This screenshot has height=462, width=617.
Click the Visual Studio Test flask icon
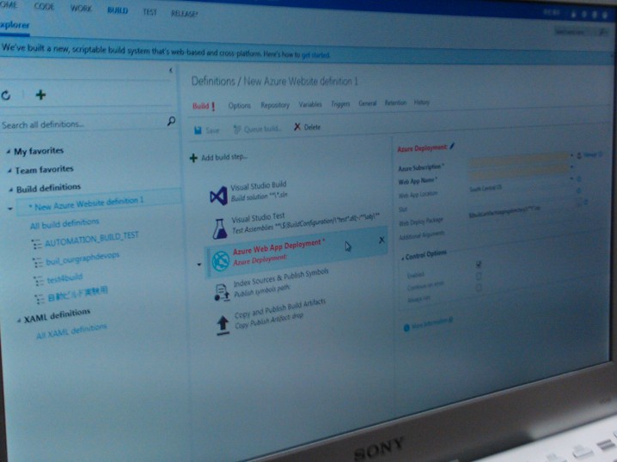220,228
